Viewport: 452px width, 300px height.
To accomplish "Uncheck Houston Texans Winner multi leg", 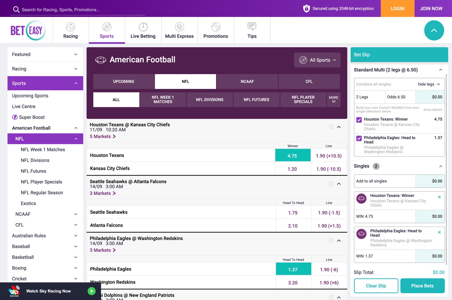I will pos(359,120).
